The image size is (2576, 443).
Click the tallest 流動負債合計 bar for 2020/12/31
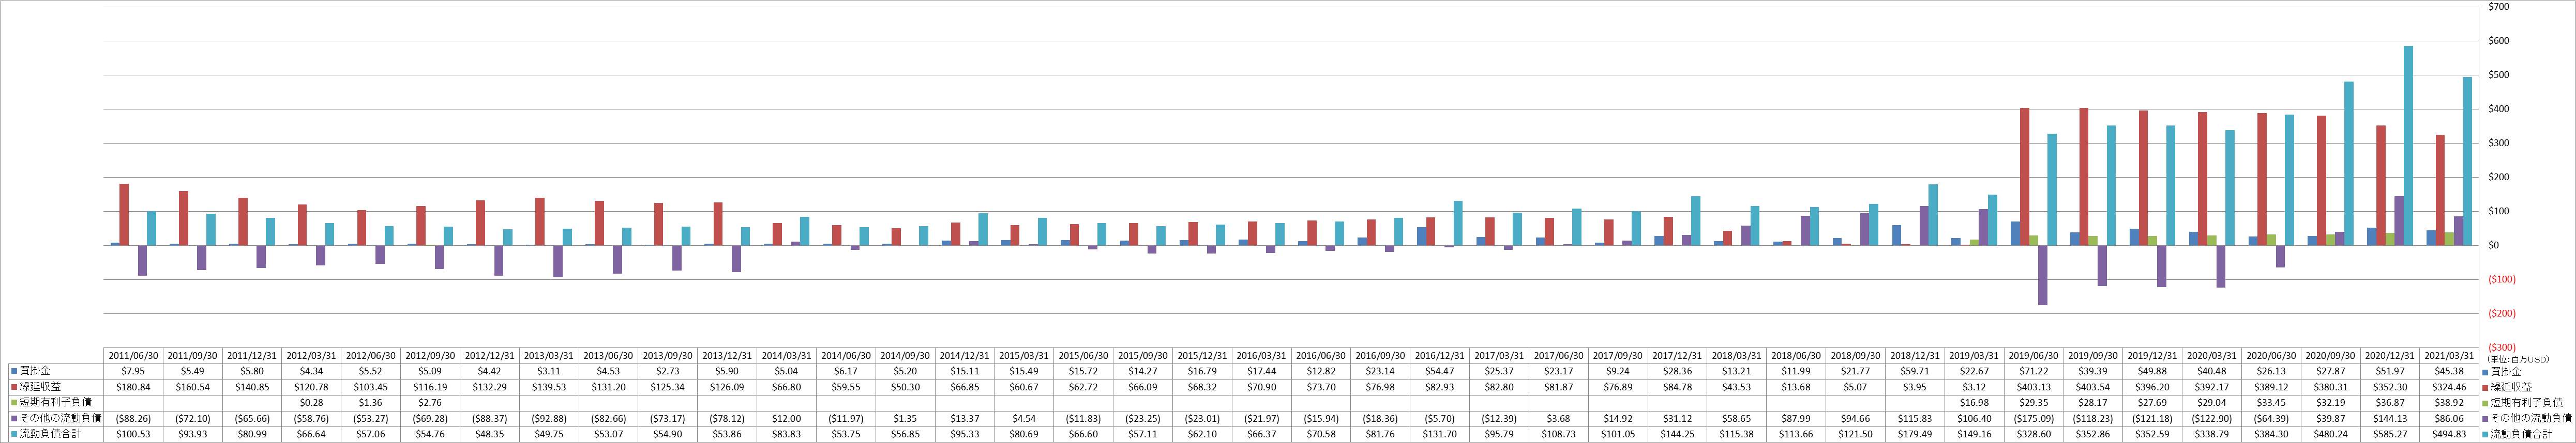point(2408,146)
